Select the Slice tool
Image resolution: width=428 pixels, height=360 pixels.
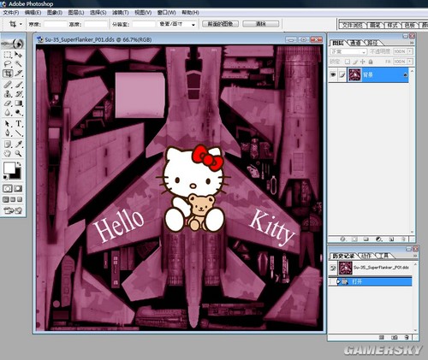click(x=19, y=74)
